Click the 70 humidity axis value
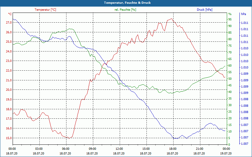 pos(230,52)
